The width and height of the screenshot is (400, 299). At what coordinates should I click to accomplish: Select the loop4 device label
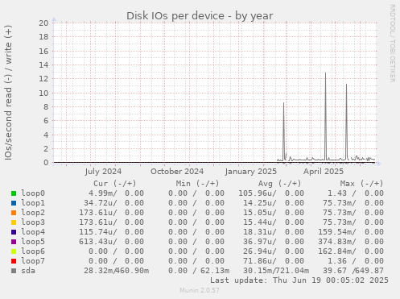click(33, 232)
